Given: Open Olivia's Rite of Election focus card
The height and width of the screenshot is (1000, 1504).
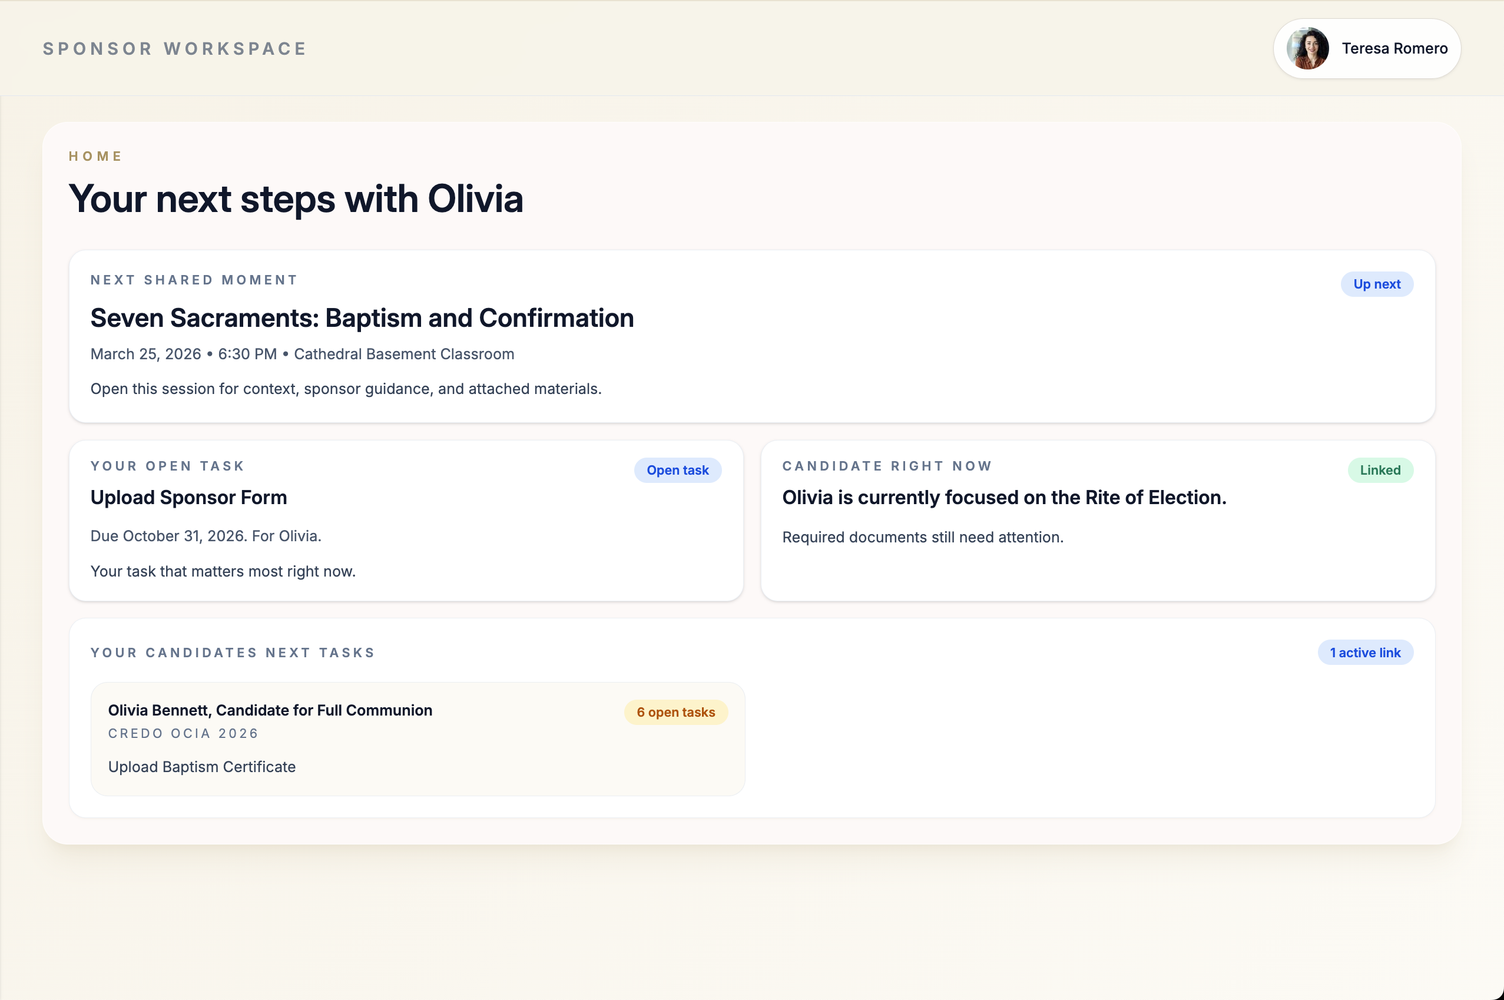Looking at the screenshot, I should pos(1003,498).
